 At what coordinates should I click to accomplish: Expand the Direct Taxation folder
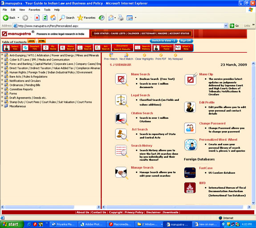(2, 68)
